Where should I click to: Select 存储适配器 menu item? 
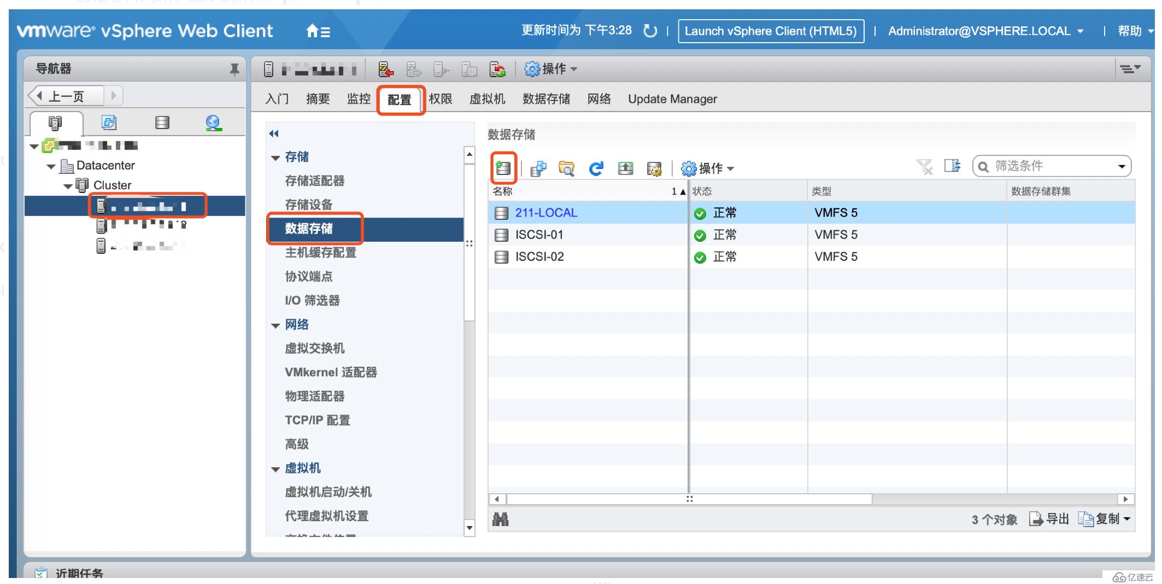315,181
